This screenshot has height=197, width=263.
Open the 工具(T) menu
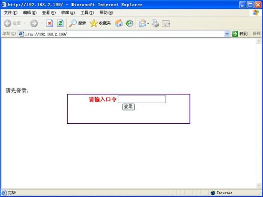click(x=87, y=13)
